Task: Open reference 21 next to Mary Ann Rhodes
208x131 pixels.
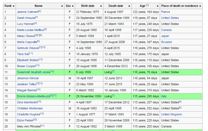Action: coord(42,126)
